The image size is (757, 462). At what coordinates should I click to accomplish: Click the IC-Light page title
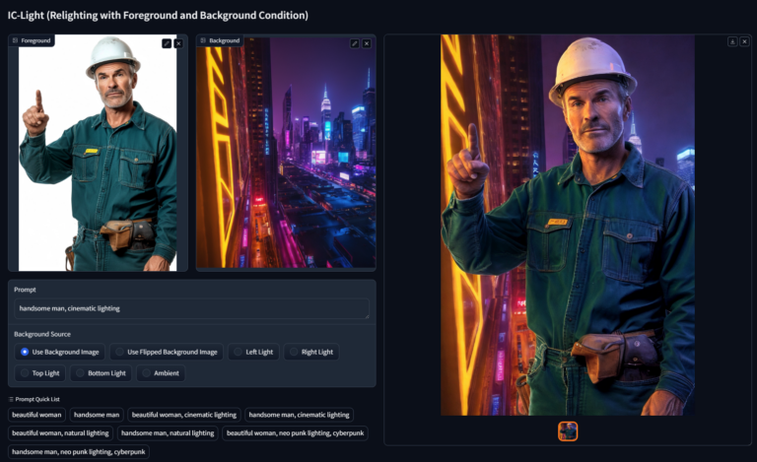tap(158, 16)
